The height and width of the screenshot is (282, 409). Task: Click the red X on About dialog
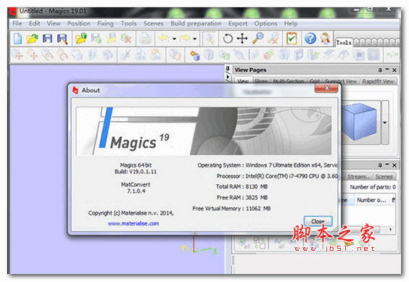pyautogui.click(x=326, y=88)
